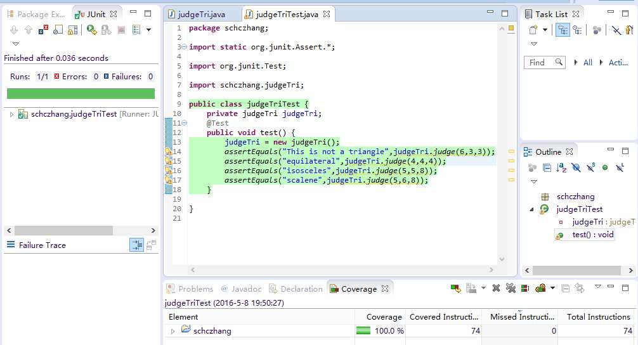Select the schczhang.judgeTriTest test result
The width and height of the screenshot is (638, 345).
tap(74, 114)
